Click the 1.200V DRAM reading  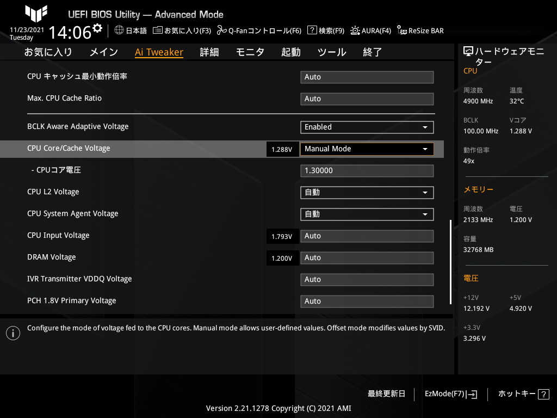282,258
